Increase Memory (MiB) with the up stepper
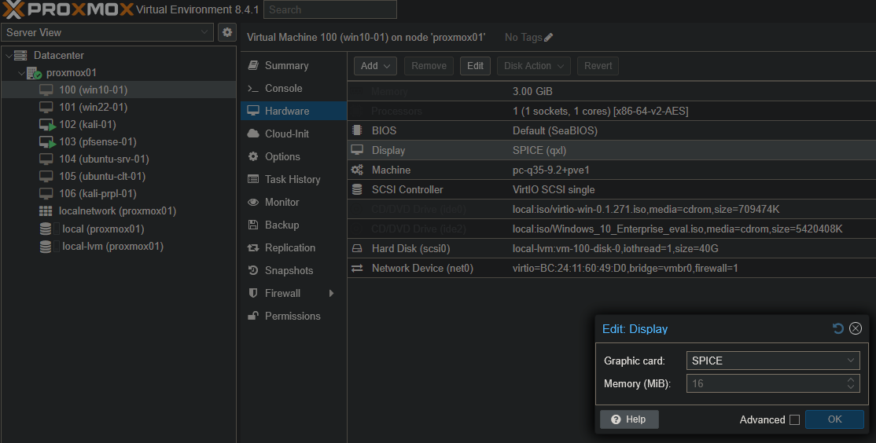Viewport: 876px width, 443px height. click(x=851, y=380)
